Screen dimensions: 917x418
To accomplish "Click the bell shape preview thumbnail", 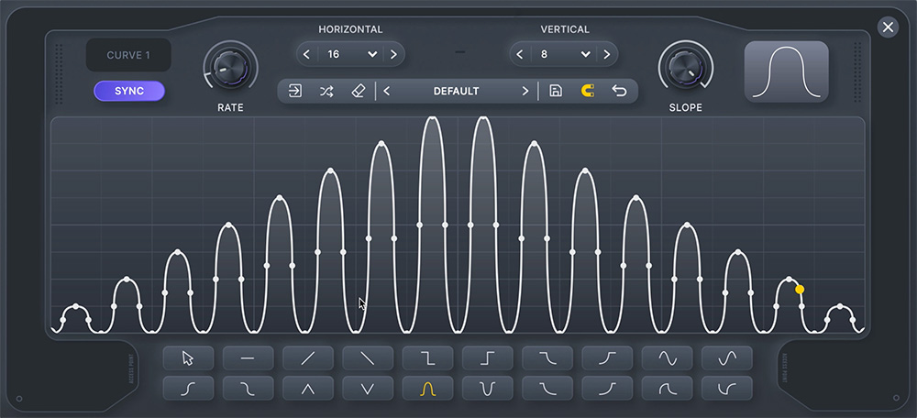I will (786, 71).
